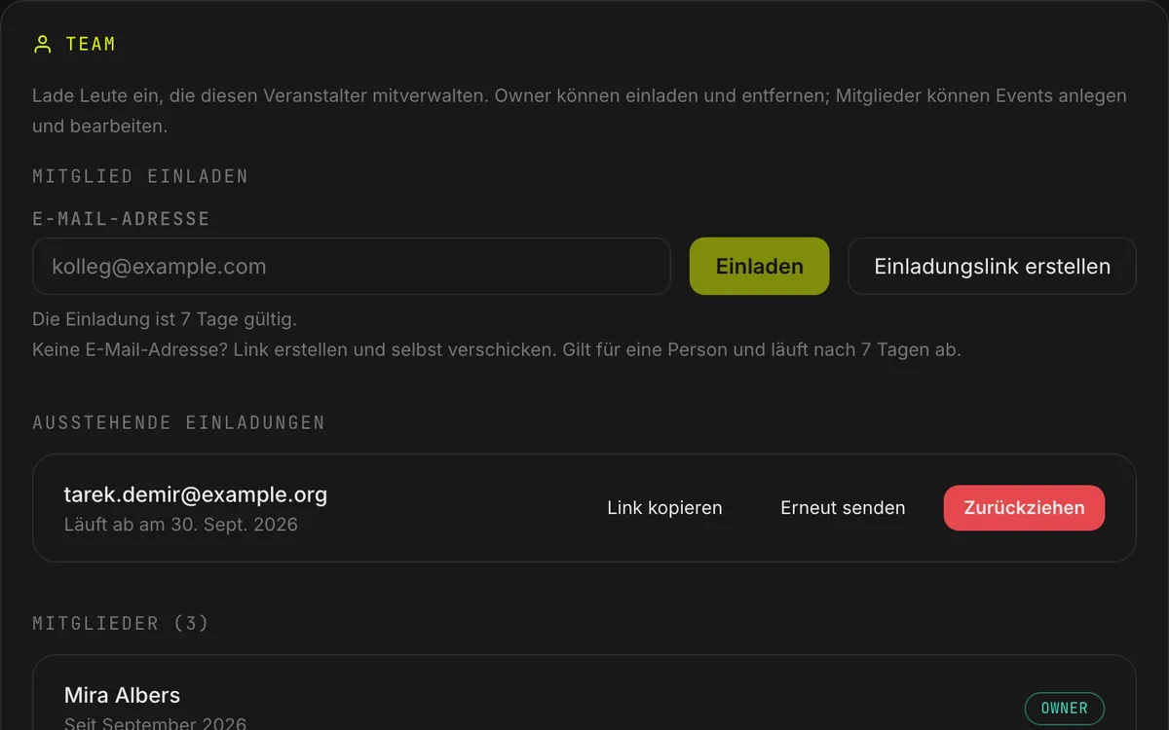Focus the e-mail address input field
Image resolution: width=1169 pixels, height=730 pixels.
[x=352, y=267]
